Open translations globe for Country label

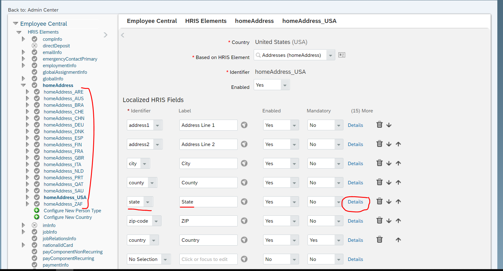244,240
